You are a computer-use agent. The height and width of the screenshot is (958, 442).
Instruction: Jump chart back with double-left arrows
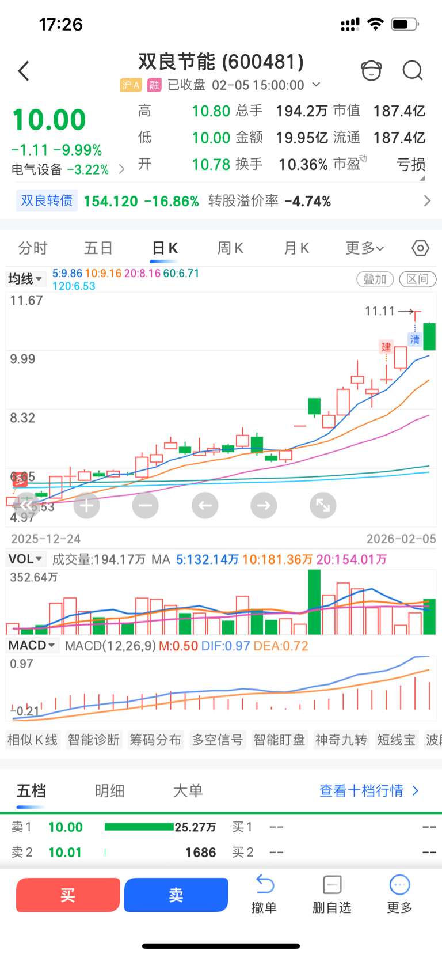26,506
